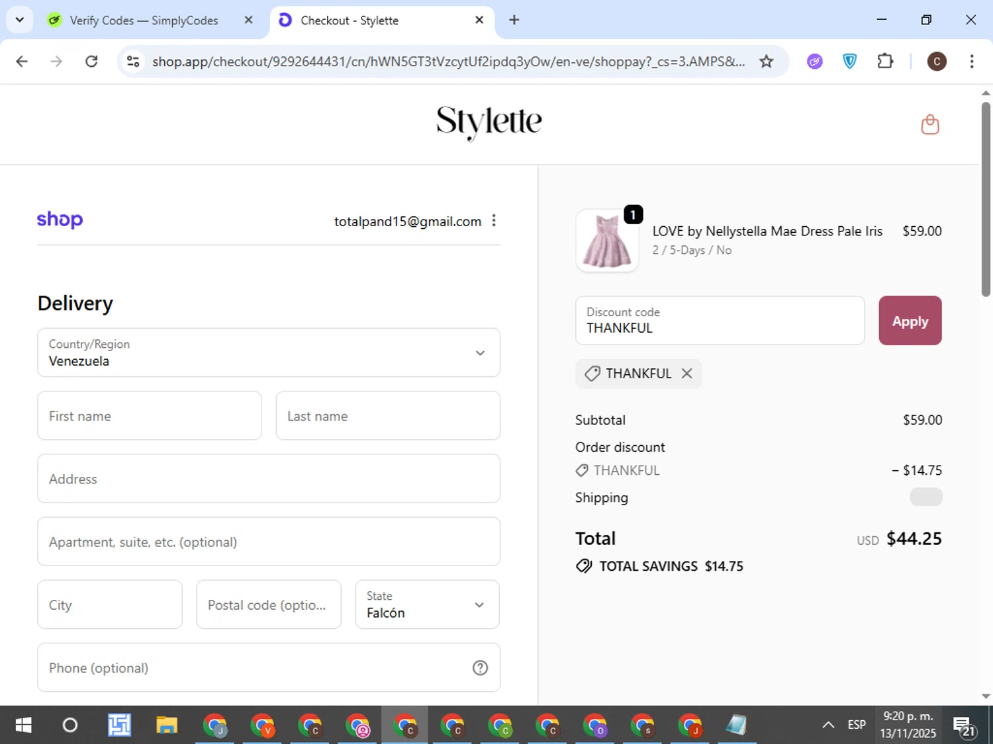Switch to Verify Codes — SimplyCodes tab
This screenshot has height=744, width=993.
click(x=144, y=21)
